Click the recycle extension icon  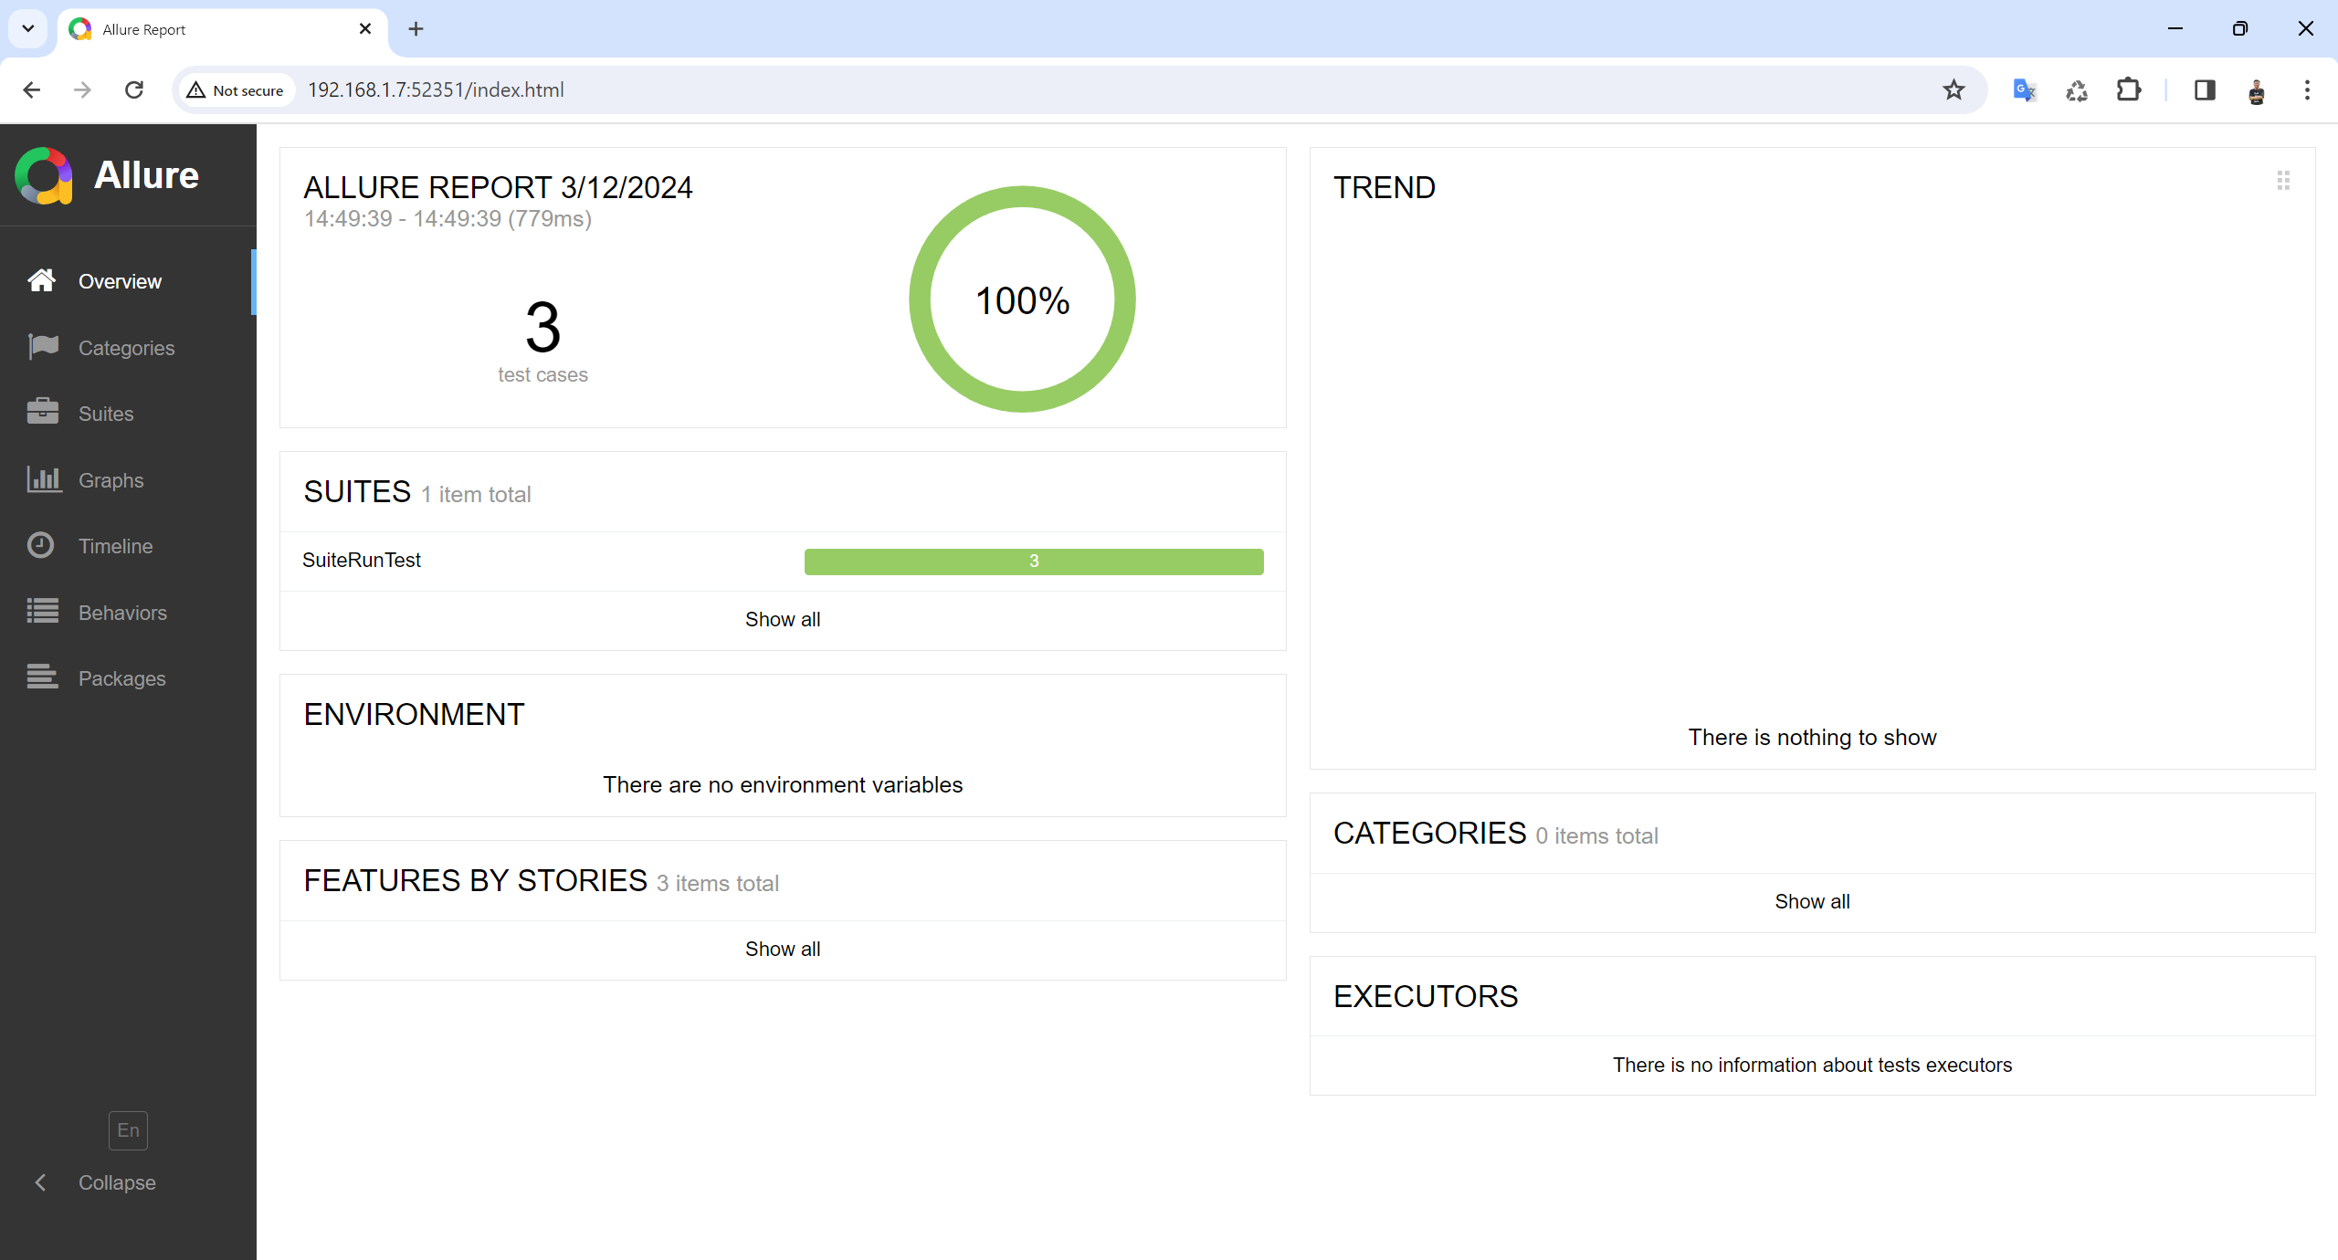[x=2077, y=89]
